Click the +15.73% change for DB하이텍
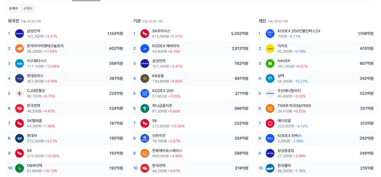 pyautogui.click(x=50, y=171)
